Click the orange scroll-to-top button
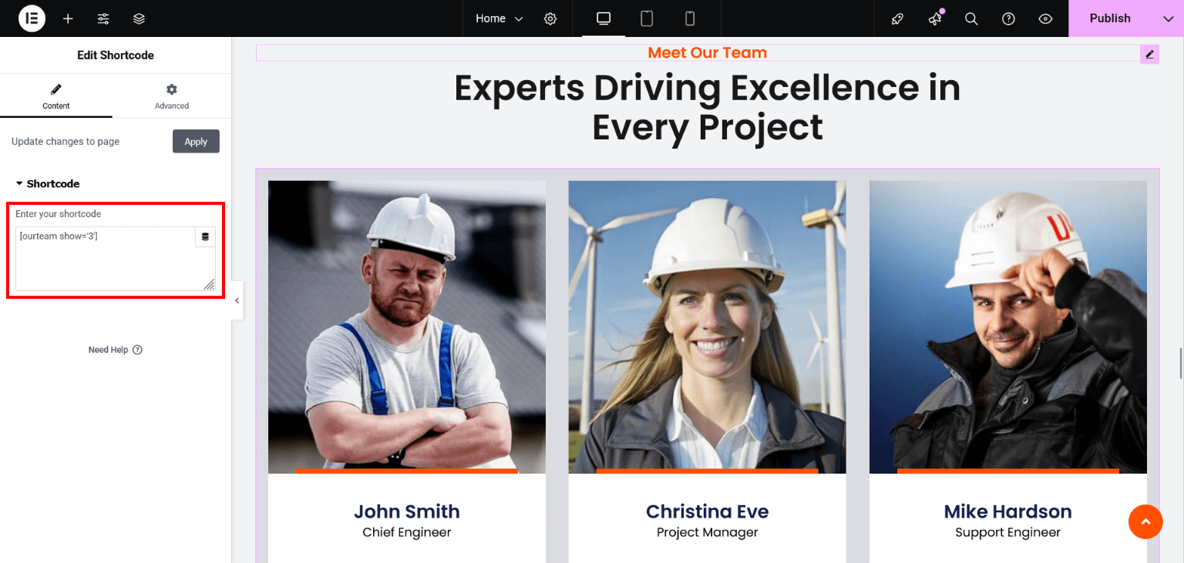This screenshot has width=1184, height=563. pyautogui.click(x=1145, y=522)
